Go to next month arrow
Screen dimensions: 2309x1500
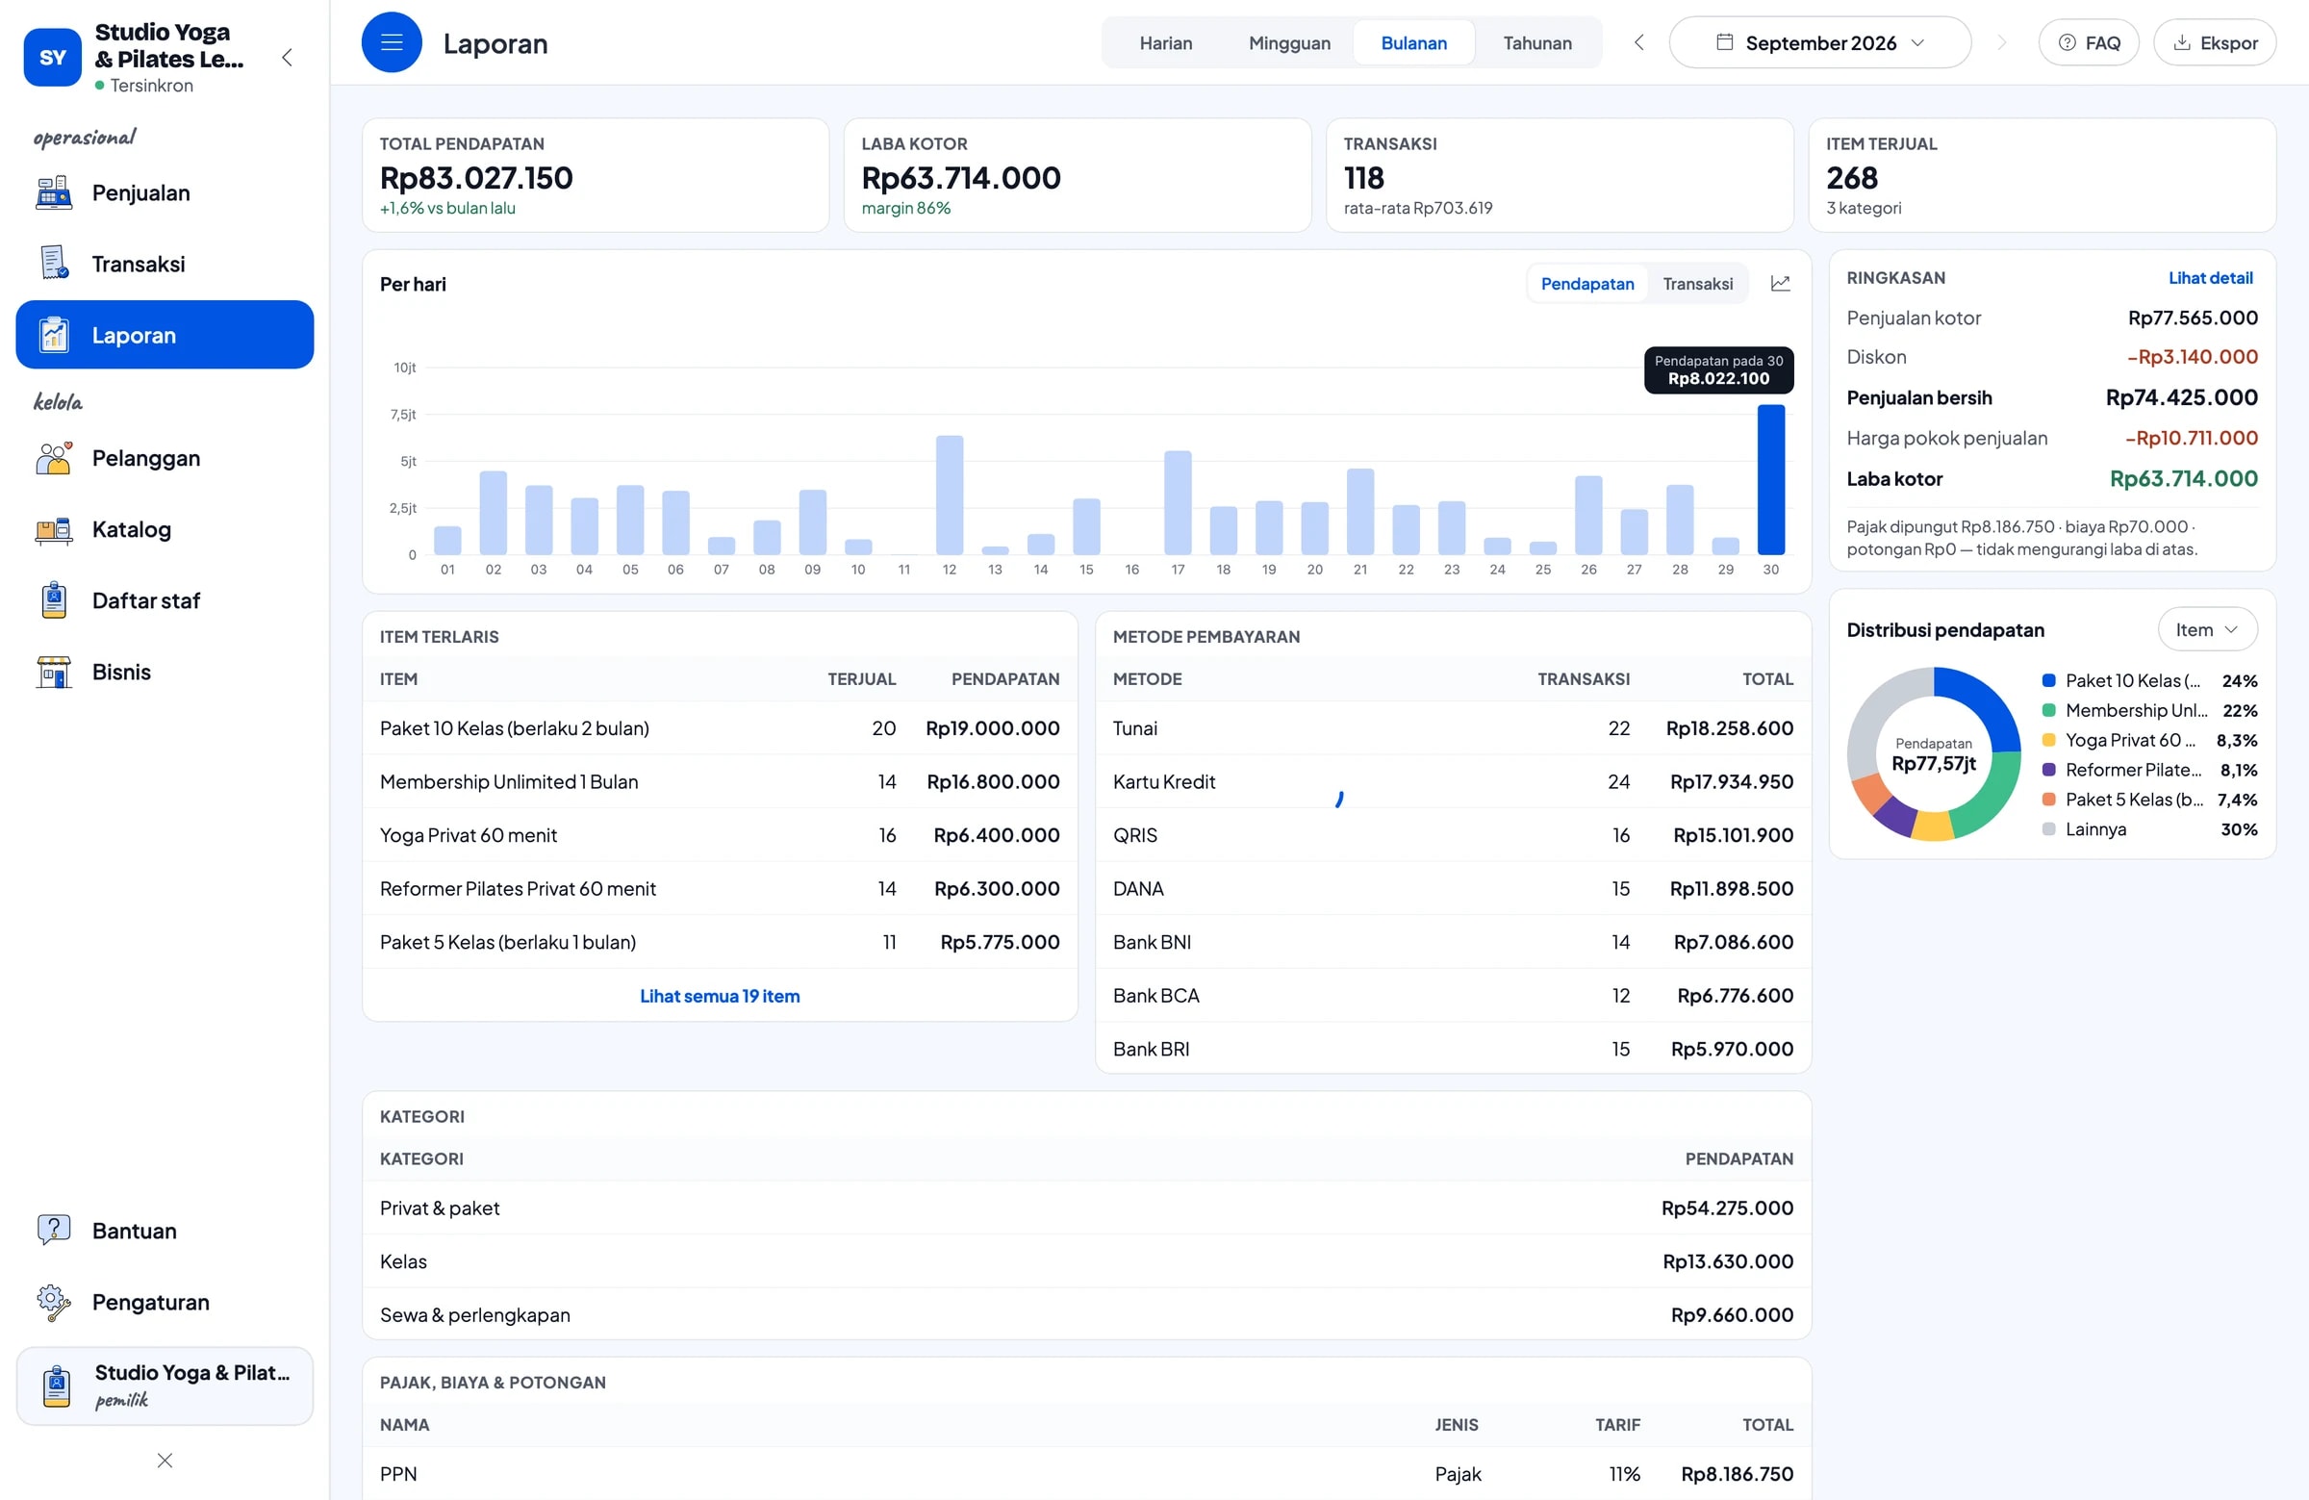tap(2001, 42)
